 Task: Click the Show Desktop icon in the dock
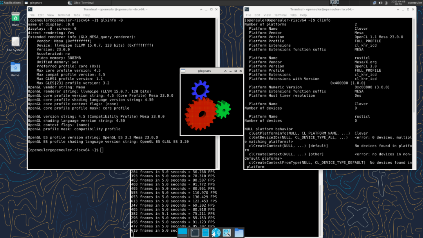[x=183, y=233]
